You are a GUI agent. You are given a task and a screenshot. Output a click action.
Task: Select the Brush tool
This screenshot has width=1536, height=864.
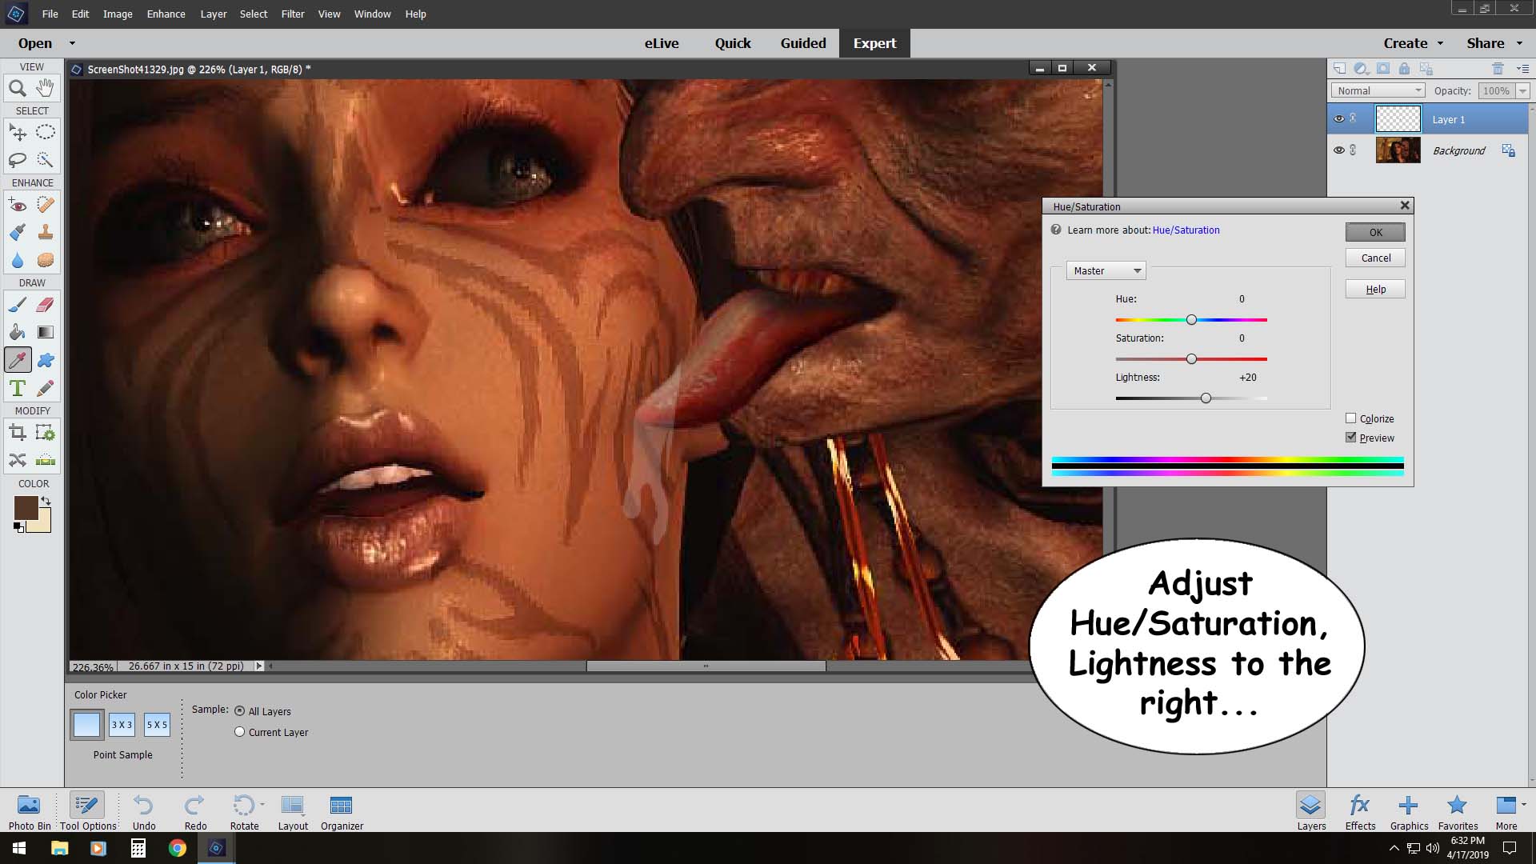coord(18,305)
